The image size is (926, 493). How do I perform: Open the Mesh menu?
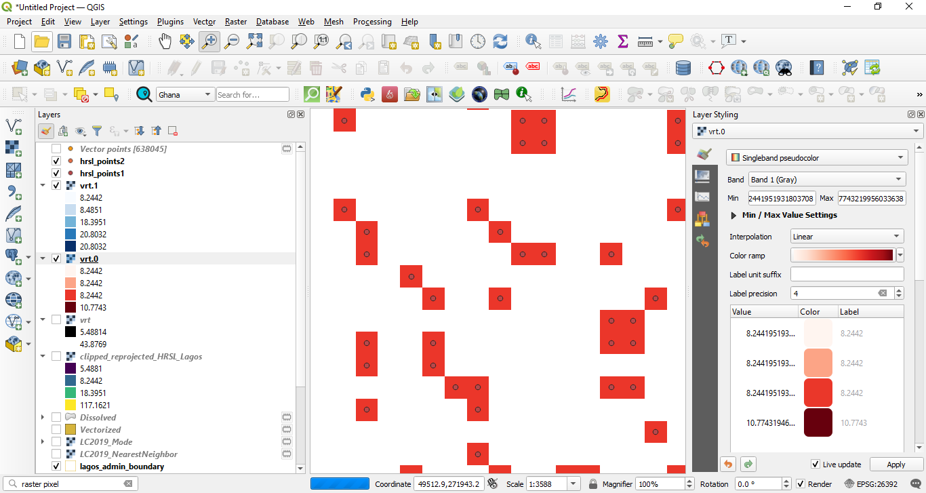click(x=334, y=22)
